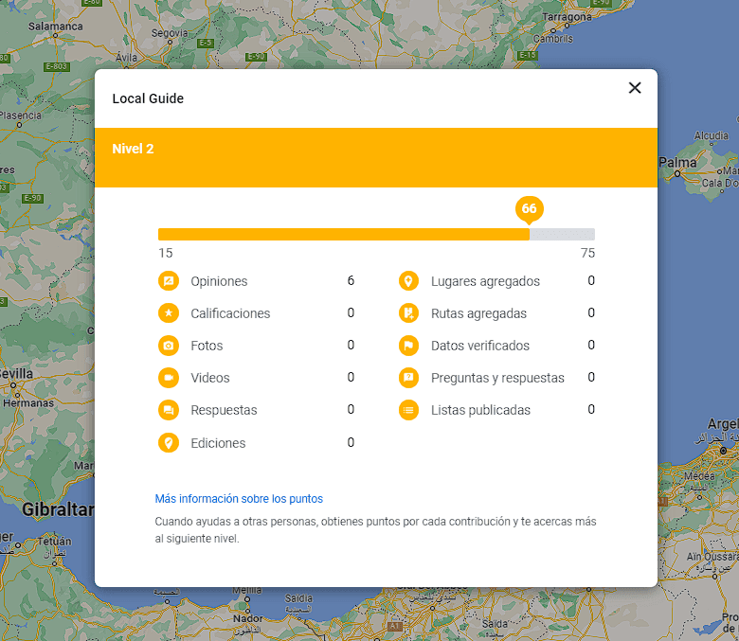Open Más información sobre los puntos link
The image size is (739, 641).
pos(239,499)
